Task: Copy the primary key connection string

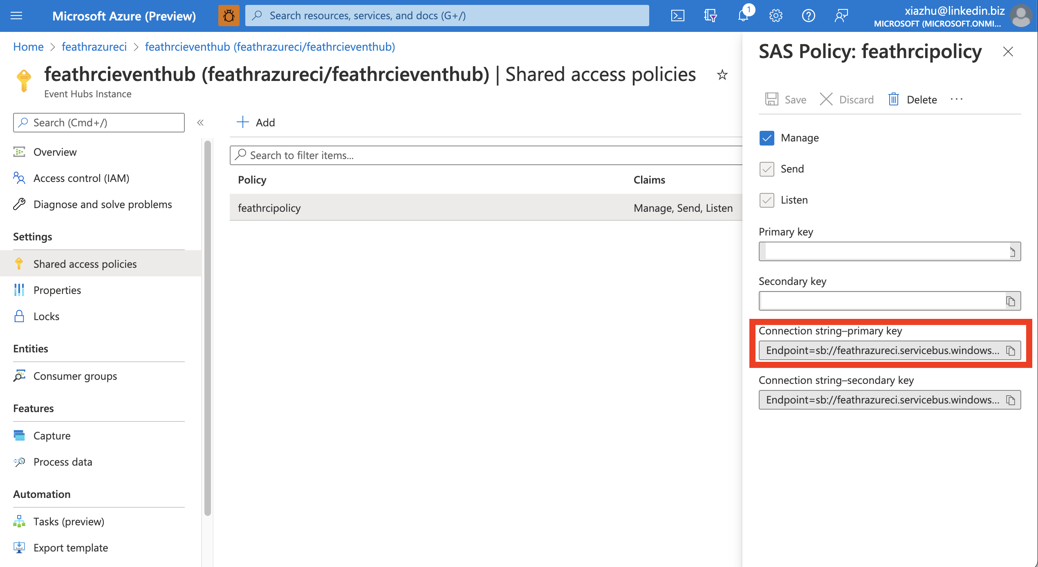Action: (x=1011, y=350)
